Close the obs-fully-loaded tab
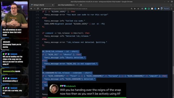 point(77,5)
